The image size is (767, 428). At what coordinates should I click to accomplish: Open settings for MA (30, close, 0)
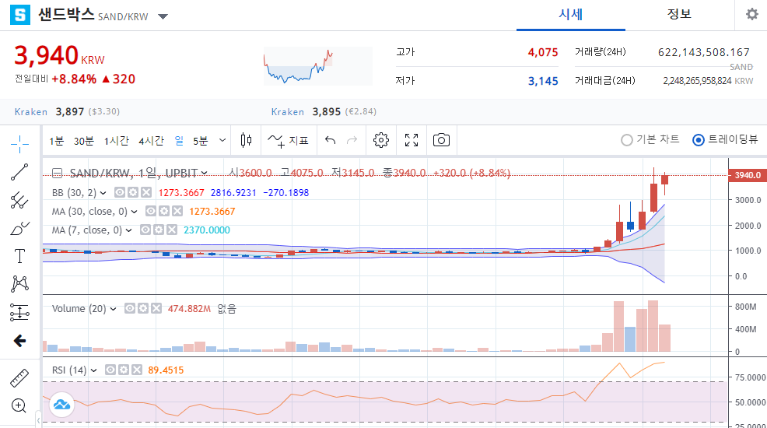pos(164,212)
